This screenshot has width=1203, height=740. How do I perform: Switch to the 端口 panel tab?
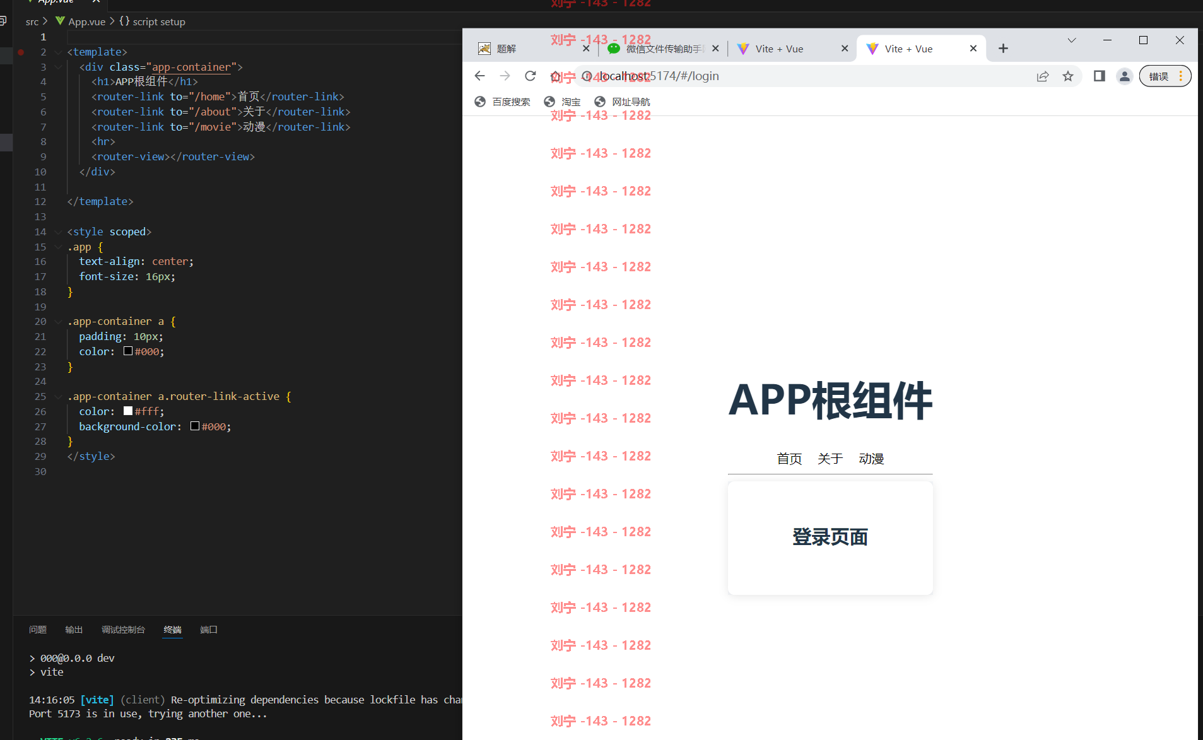pyautogui.click(x=209, y=630)
